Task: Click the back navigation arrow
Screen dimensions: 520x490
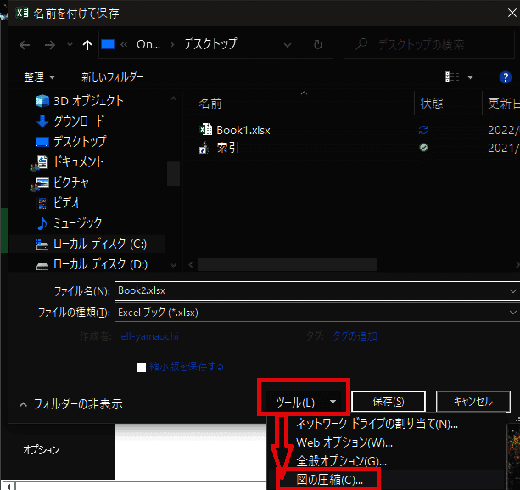Action: coord(25,44)
